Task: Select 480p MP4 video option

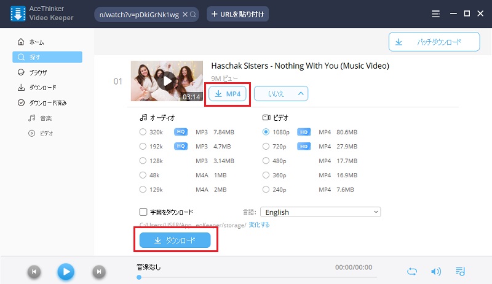Action: pyautogui.click(x=266, y=161)
